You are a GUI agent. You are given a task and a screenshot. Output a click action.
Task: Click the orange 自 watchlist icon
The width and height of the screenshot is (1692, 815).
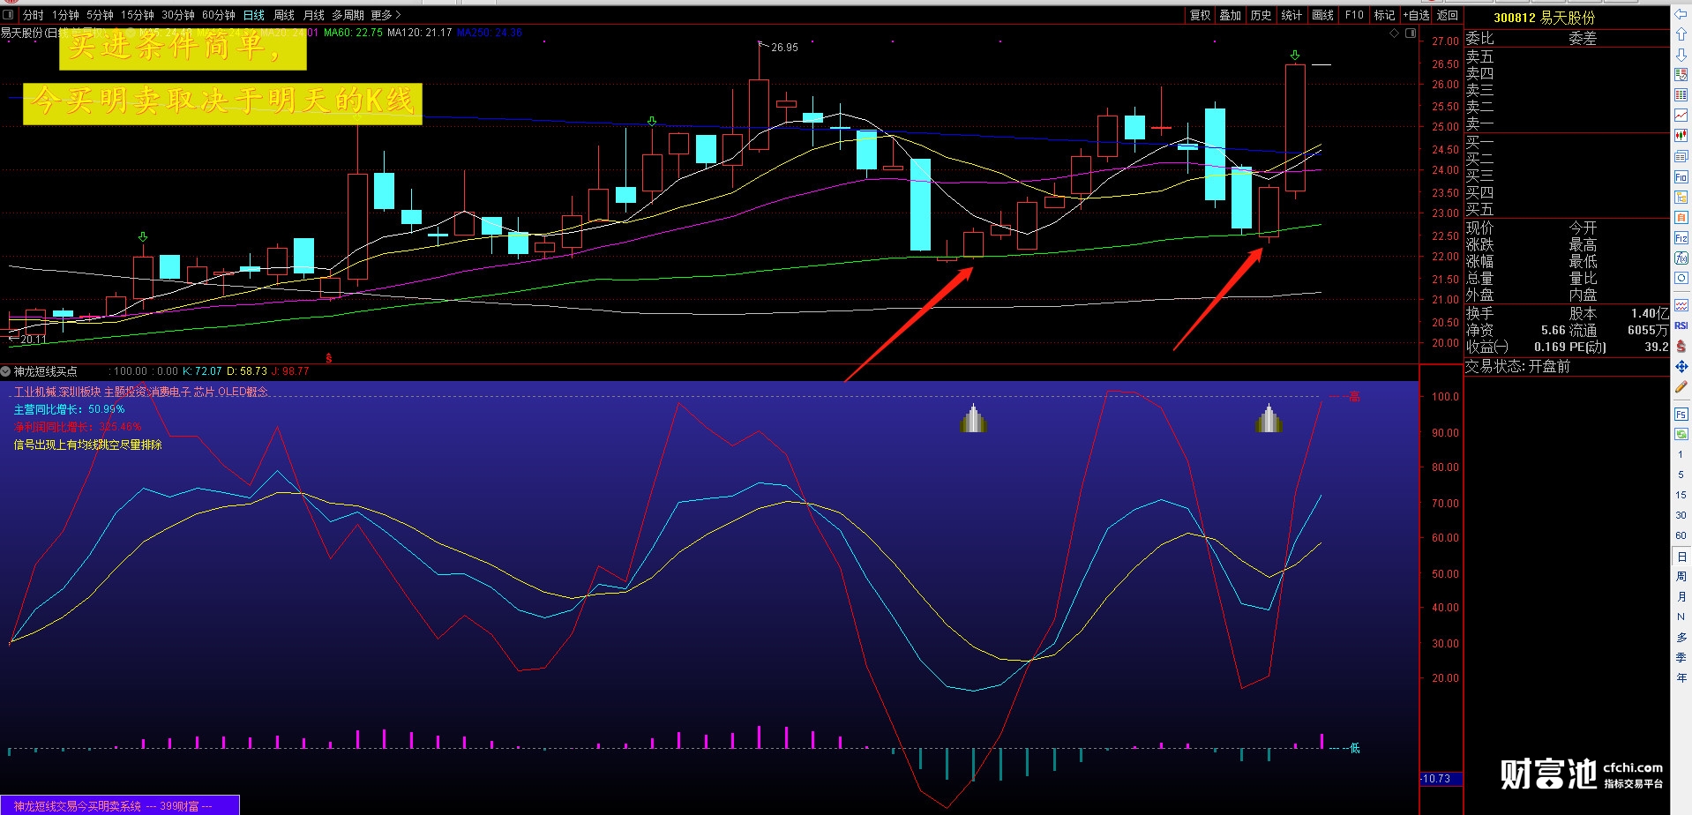1681,218
